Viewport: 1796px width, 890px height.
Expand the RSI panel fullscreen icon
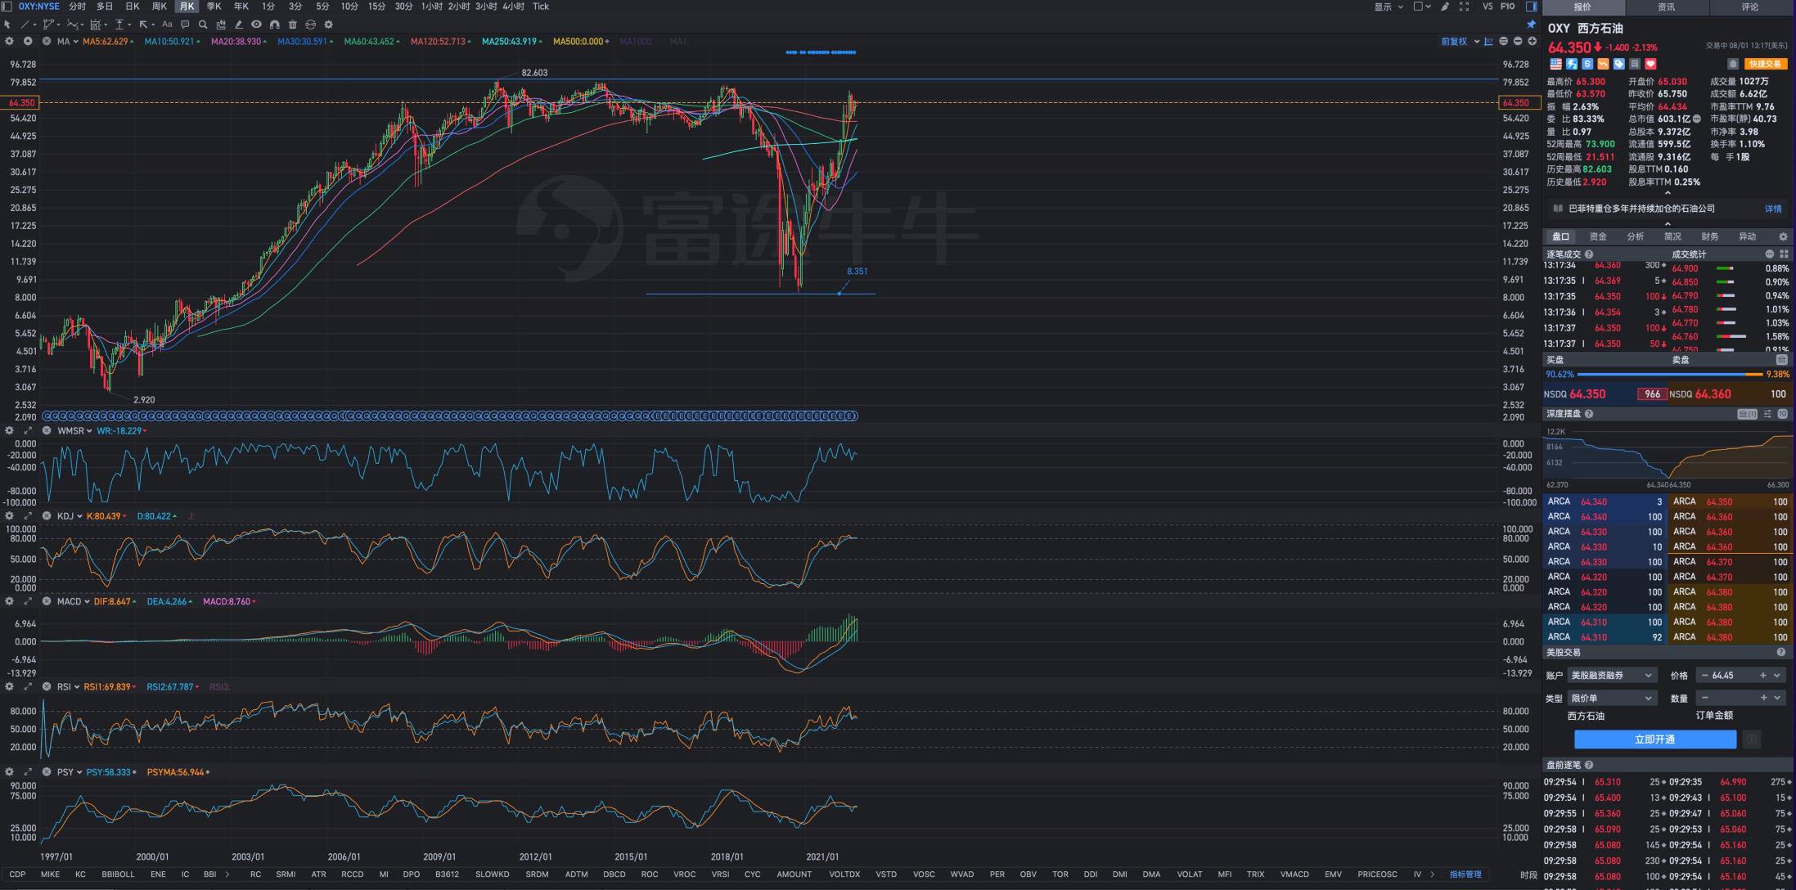(x=28, y=686)
